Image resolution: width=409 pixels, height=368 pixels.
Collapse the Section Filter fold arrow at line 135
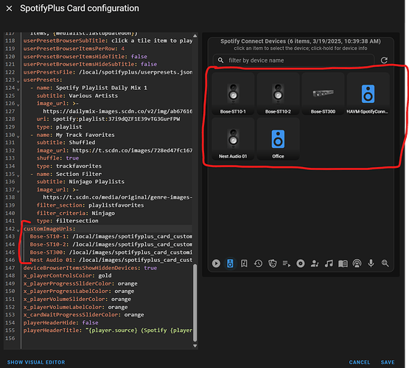pyautogui.click(x=18, y=175)
